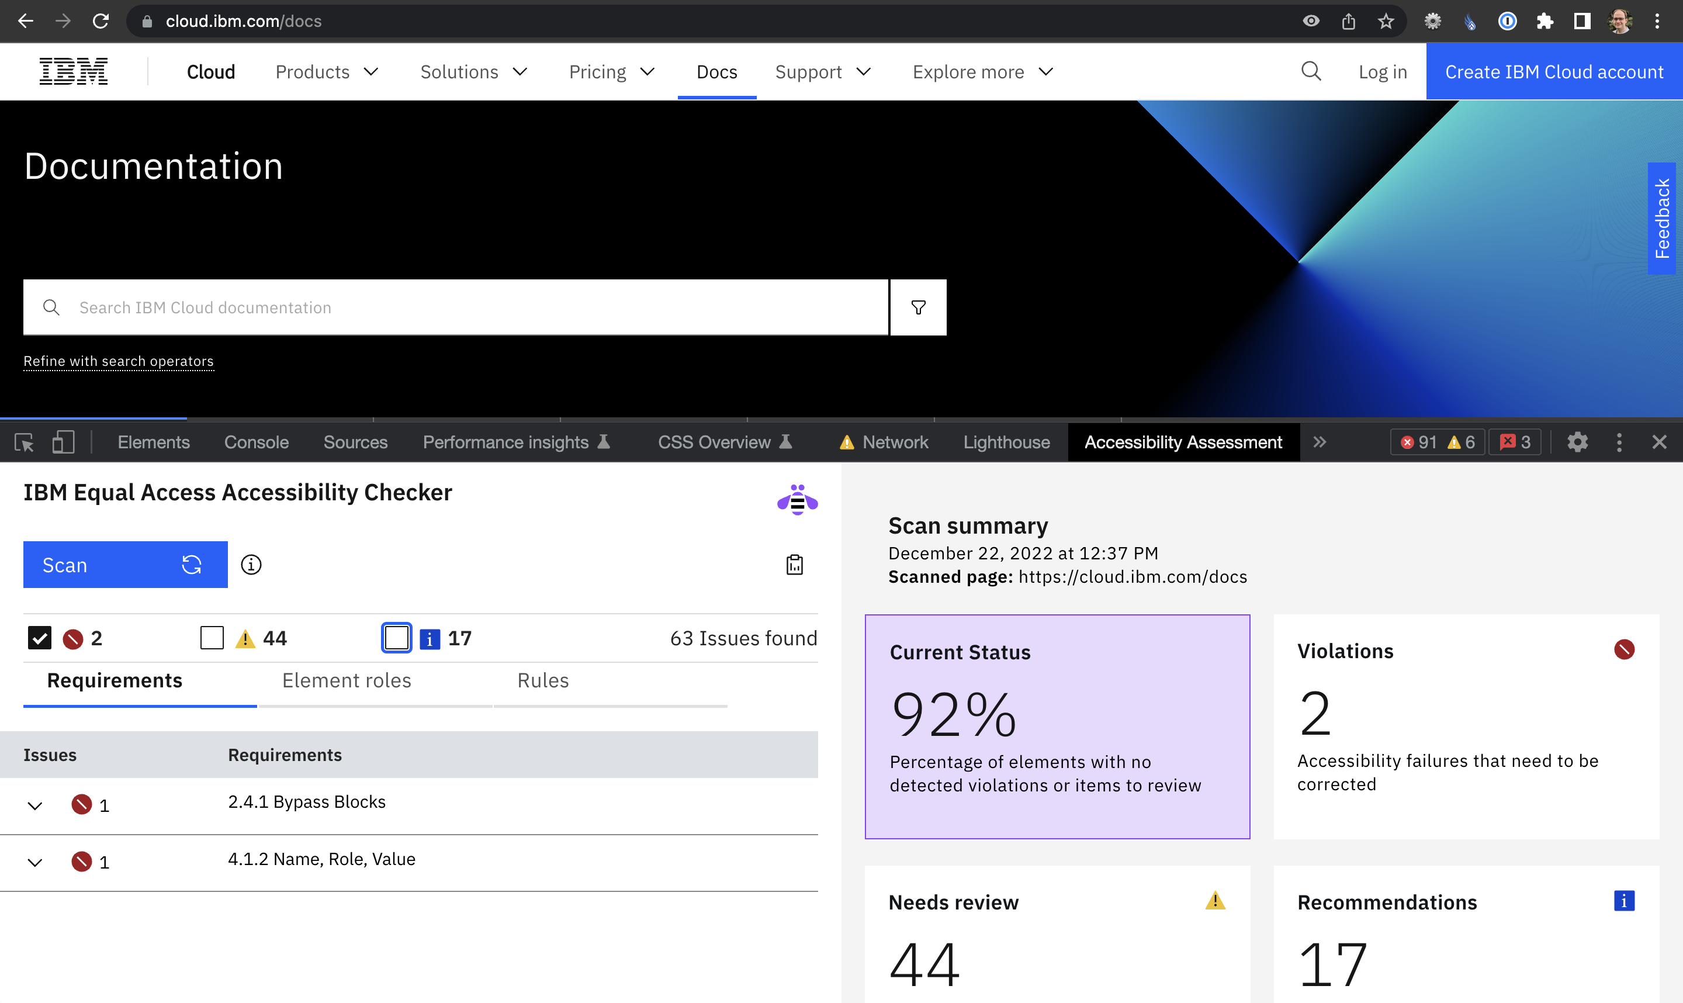Expand the 2.4.1 Bypass Blocks row
Image resolution: width=1683 pixels, height=1003 pixels.
35,805
